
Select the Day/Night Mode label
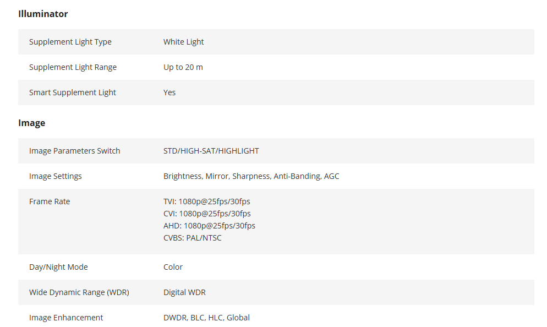(58, 267)
